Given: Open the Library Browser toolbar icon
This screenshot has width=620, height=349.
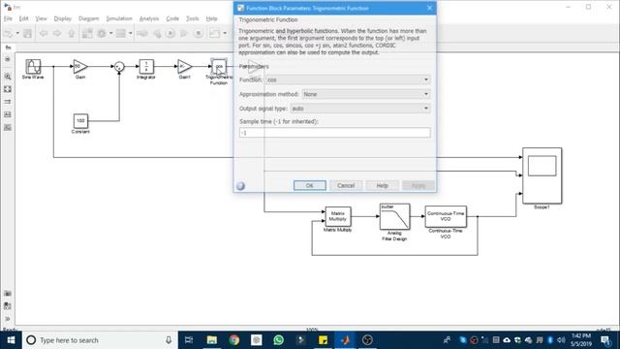Looking at the screenshot, I should 87,34.
